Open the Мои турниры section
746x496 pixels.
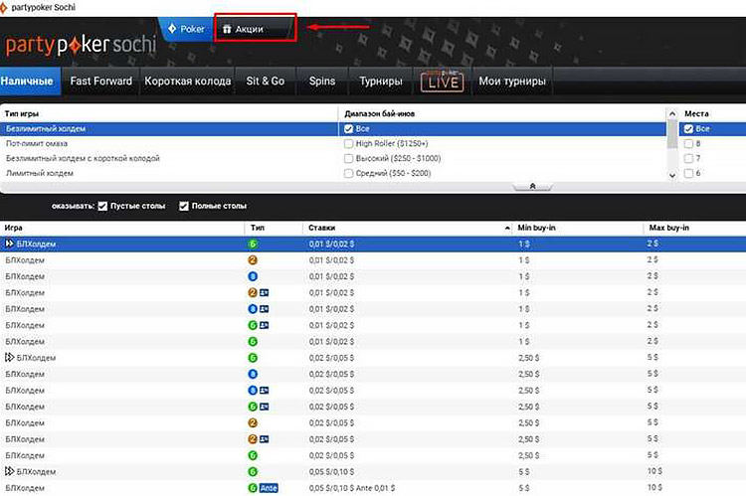tap(512, 82)
